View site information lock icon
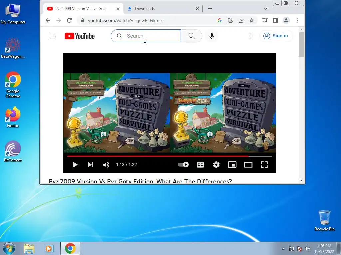Screen dimensions: 341x255 tap(83, 20)
